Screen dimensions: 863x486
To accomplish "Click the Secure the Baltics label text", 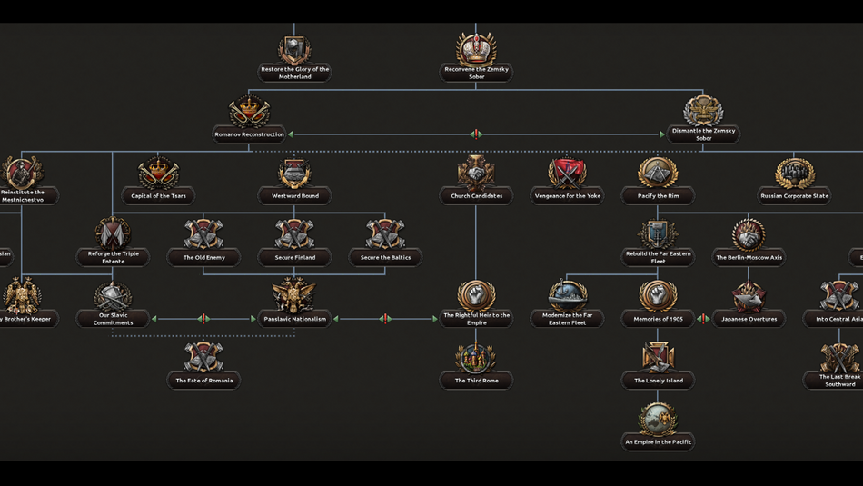I will pyautogui.click(x=385, y=258).
